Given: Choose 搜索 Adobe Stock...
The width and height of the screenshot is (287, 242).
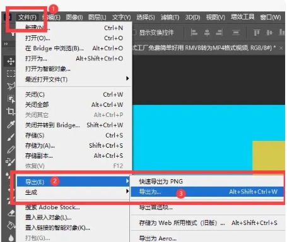Looking at the screenshot, I should (73, 207).
